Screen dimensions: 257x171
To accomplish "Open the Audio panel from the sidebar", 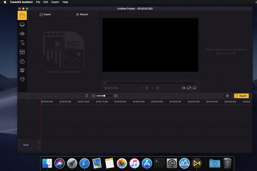I will click(x=22, y=34).
